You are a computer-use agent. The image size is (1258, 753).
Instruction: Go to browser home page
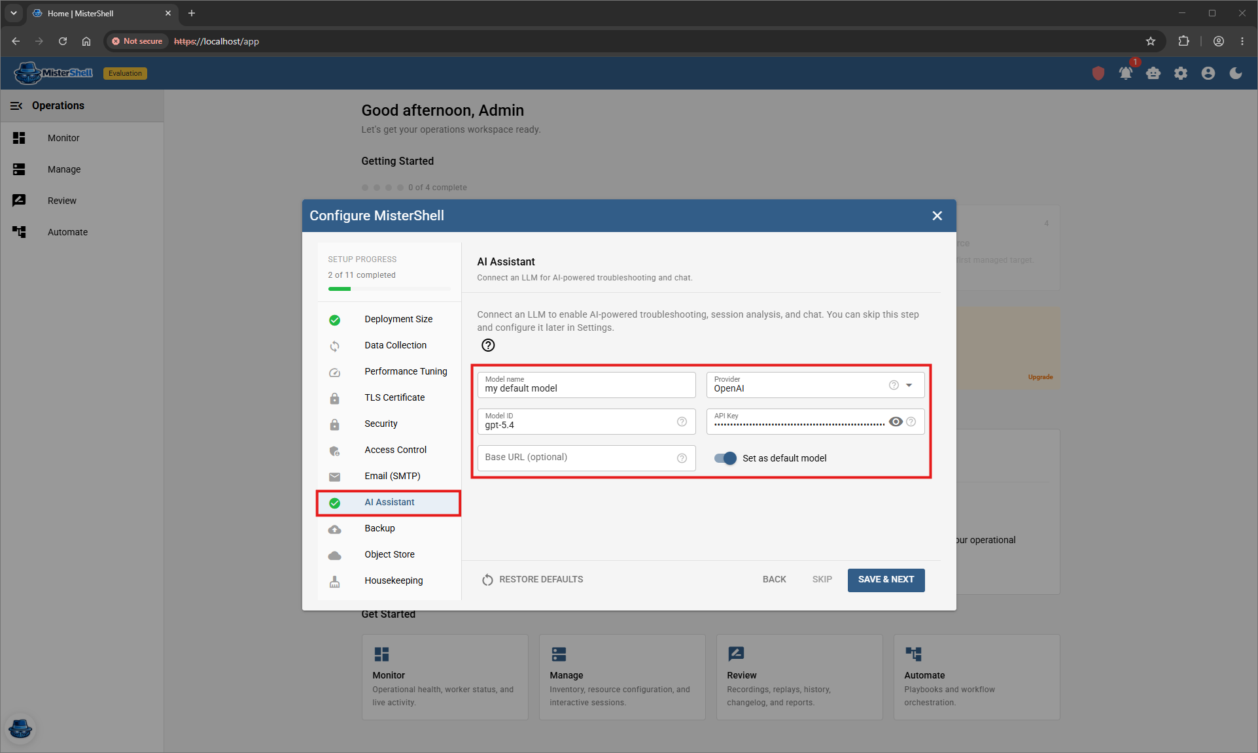pos(86,41)
